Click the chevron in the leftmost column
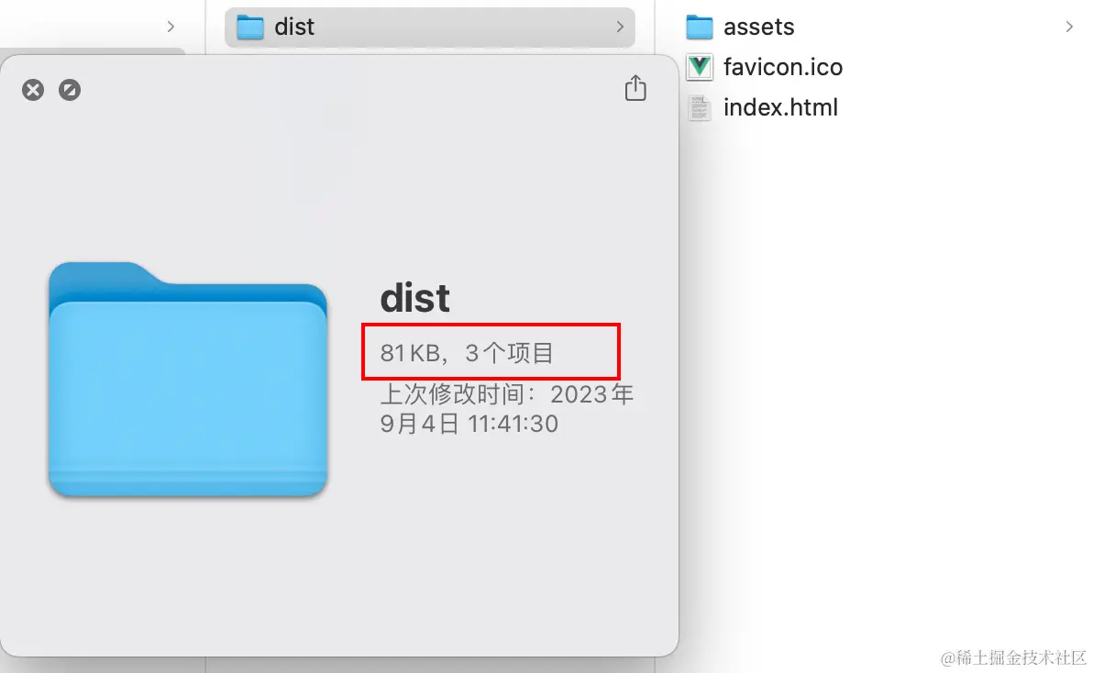 click(171, 27)
